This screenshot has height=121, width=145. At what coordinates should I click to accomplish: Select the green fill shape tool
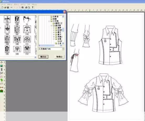[2, 80]
